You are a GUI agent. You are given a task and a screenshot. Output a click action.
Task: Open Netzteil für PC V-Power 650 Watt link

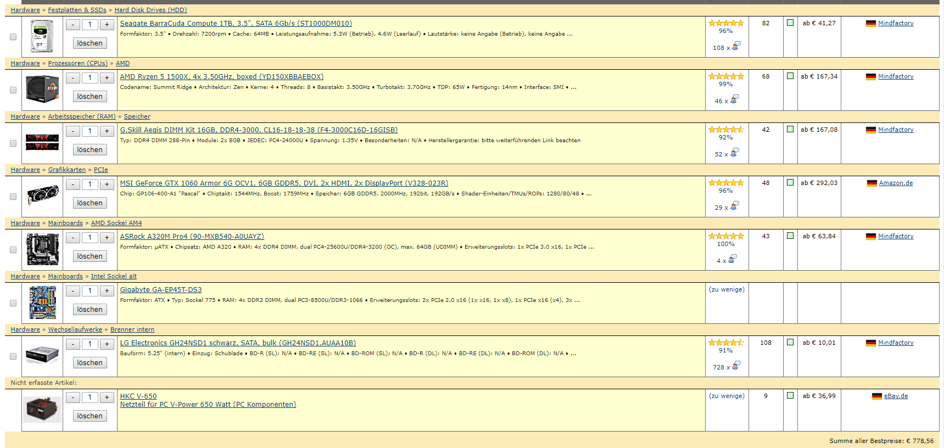click(x=208, y=405)
